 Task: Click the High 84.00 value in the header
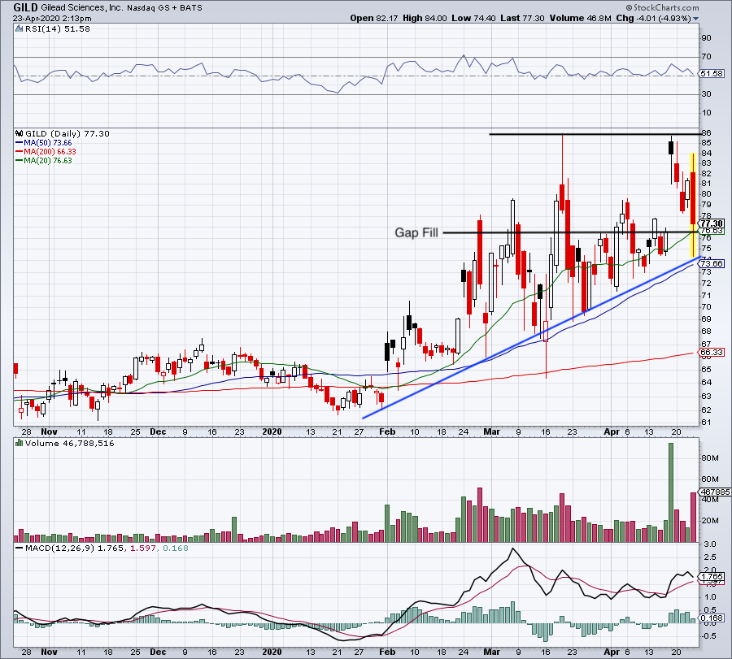425,18
